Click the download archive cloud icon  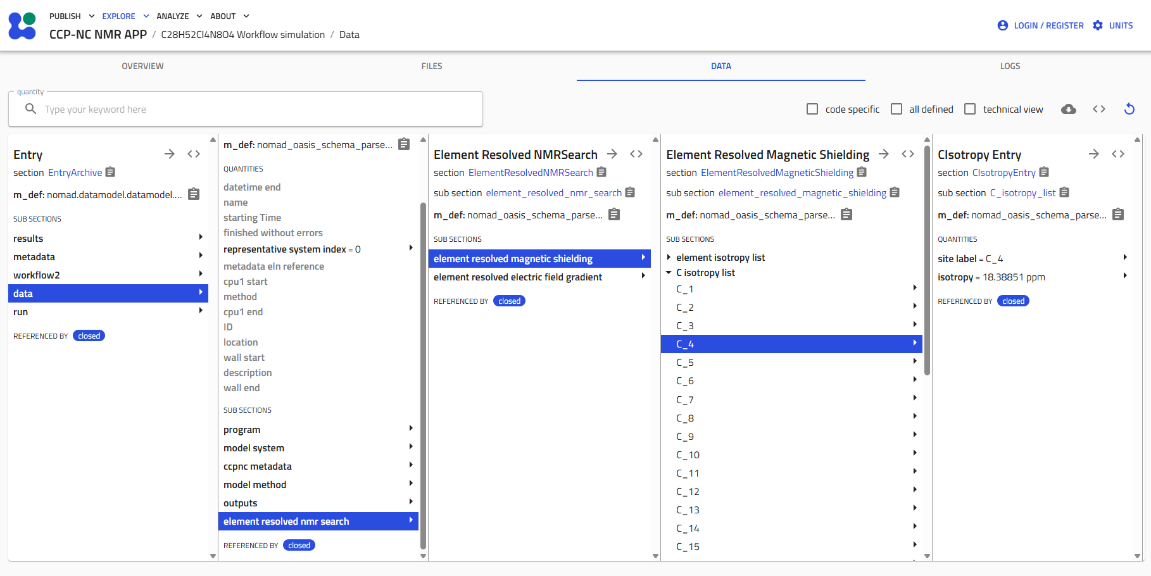[1069, 109]
